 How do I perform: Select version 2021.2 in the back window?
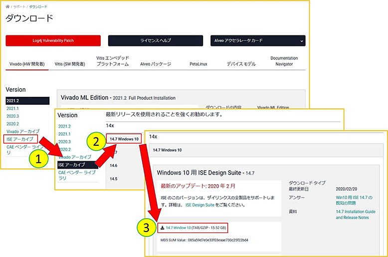coord(27,101)
